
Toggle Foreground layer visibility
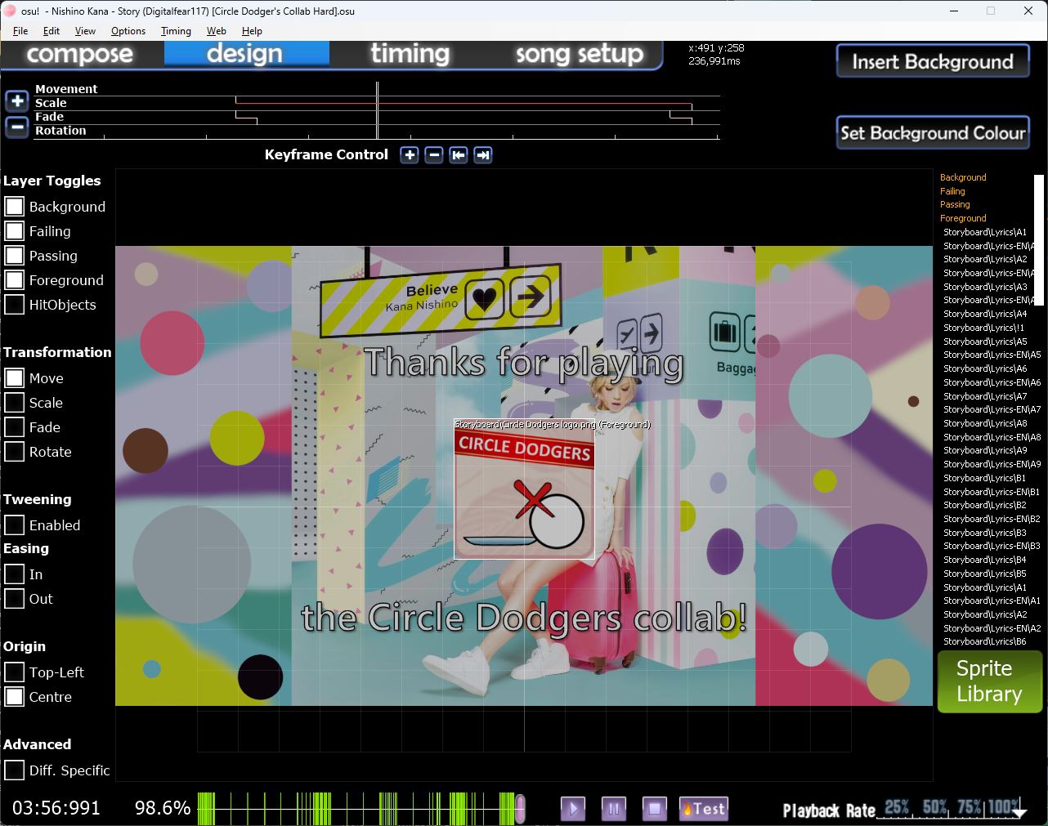15,280
